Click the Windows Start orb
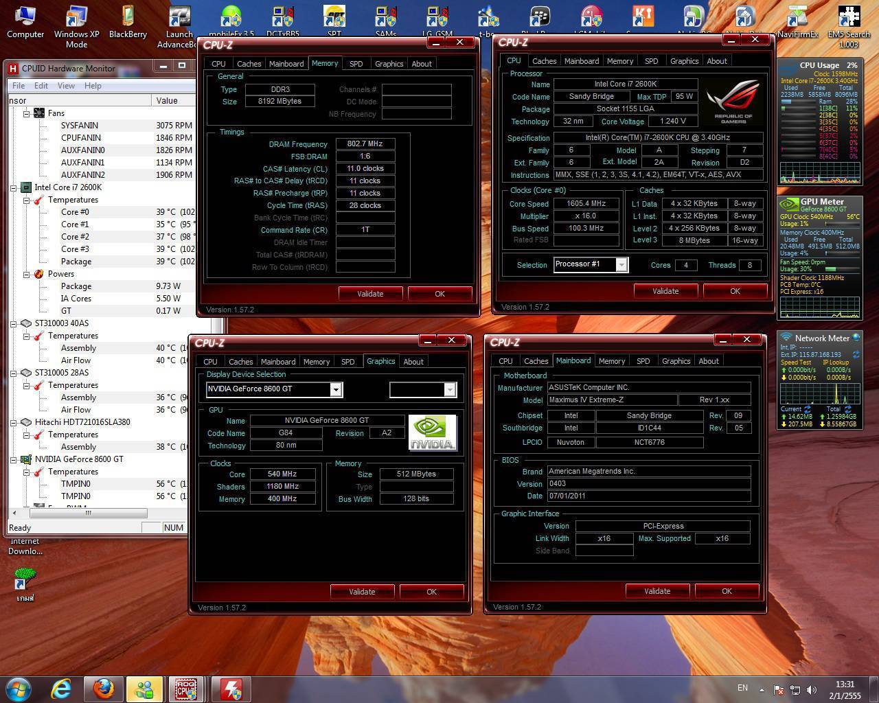Screen dimensions: 879x703 coord(19,689)
